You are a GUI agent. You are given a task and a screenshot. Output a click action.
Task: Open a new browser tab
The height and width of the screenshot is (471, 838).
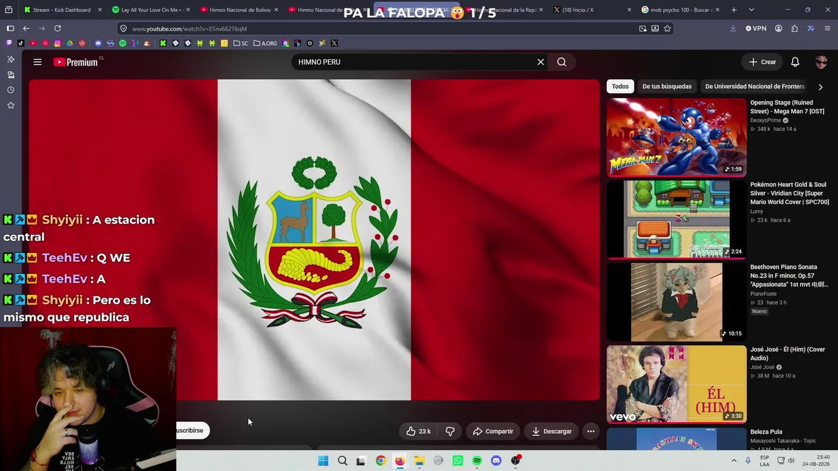[734, 10]
